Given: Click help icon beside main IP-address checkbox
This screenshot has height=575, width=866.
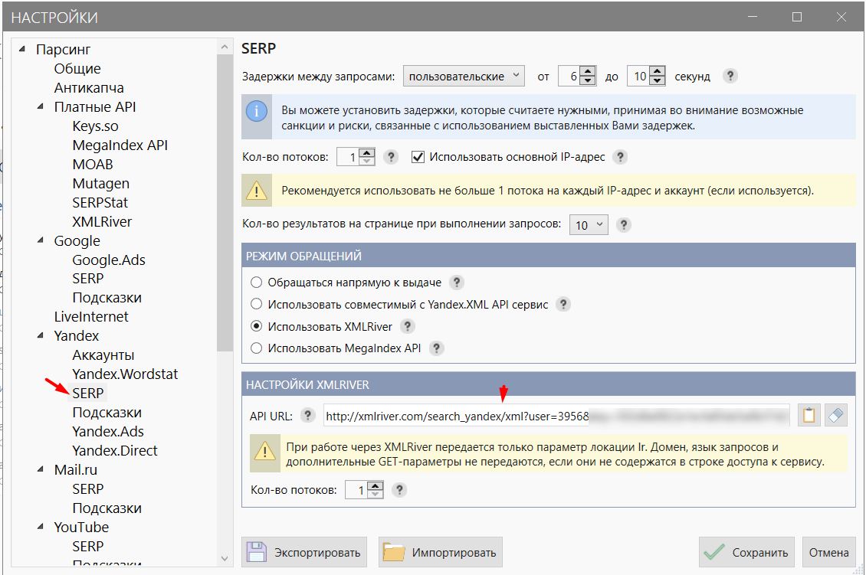Looking at the screenshot, I should (620, 157).
